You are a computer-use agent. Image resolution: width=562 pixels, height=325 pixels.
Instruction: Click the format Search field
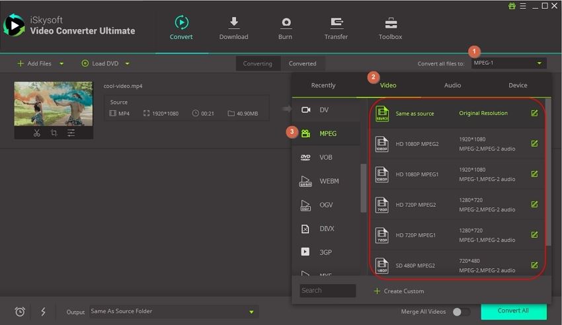tap(327, 291)
